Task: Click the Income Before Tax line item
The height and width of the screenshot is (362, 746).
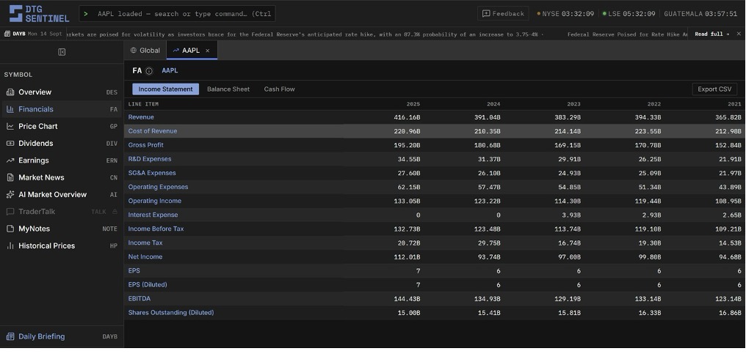Action: click(x=156, y=229)
